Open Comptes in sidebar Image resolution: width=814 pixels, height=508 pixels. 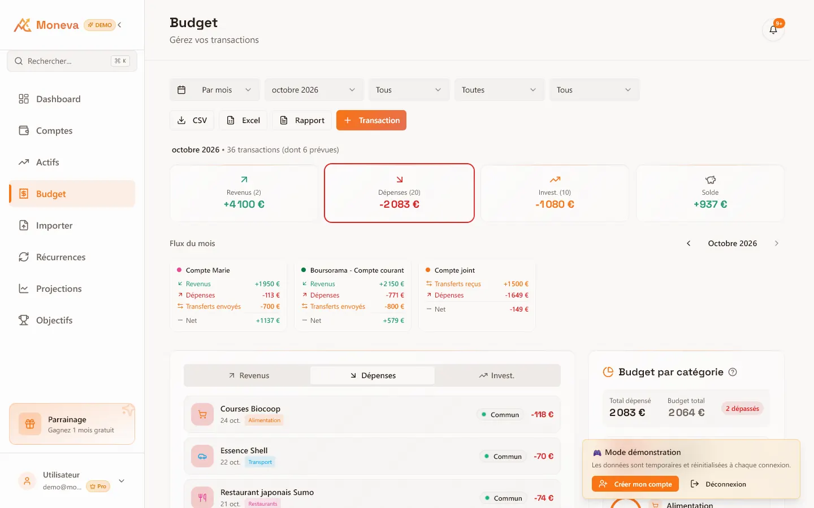click(72, 130)
